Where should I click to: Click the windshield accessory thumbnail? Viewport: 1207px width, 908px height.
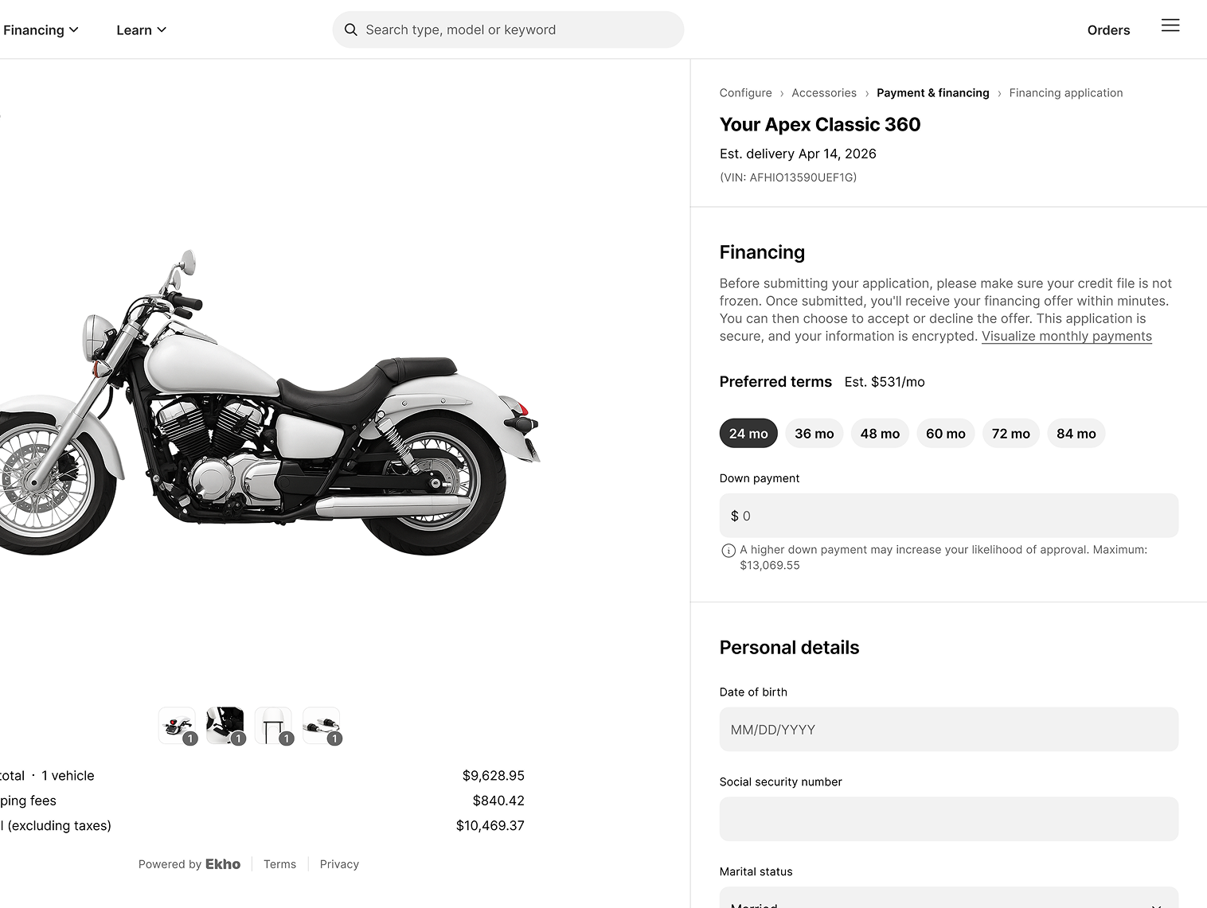point(273,725)
